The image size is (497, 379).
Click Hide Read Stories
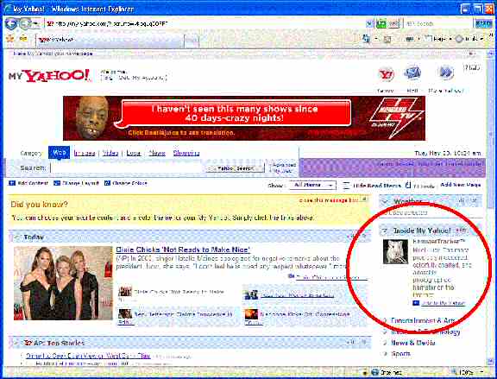372,186
